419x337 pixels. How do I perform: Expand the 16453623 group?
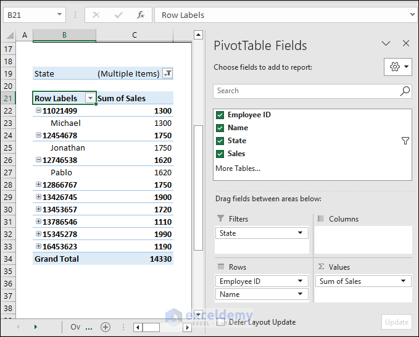(38, 246)
